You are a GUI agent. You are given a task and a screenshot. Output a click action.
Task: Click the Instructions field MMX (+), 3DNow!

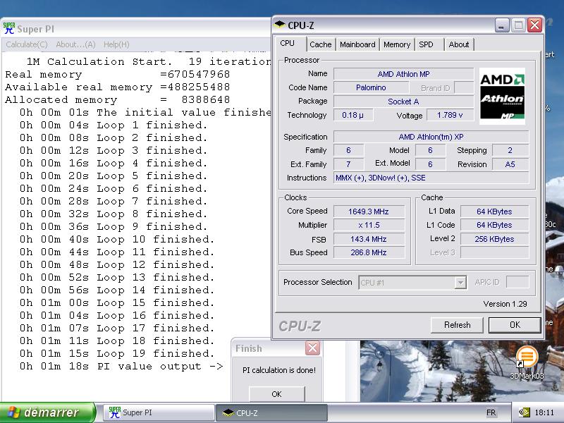coord(431,178)
